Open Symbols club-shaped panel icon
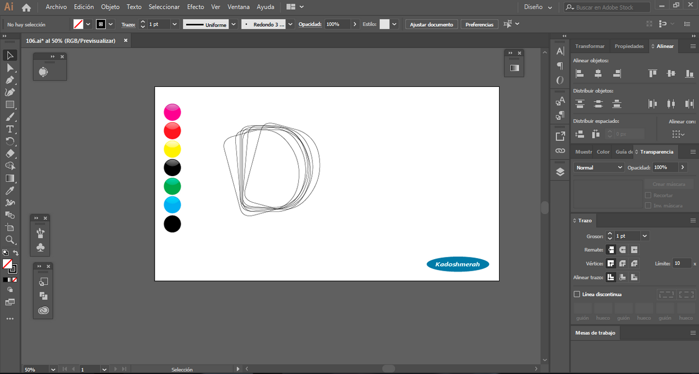Image resolution: width=699 pixels, height=374 pixels. (x=40, y=248)
